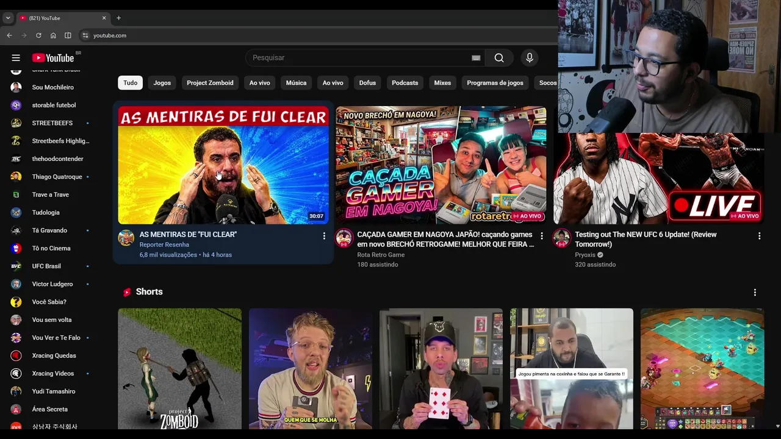The image size is (781, 439).
Task: Open Sou Mochileiro channel avatar in sidebar
Action: click(x=16, y=87)
